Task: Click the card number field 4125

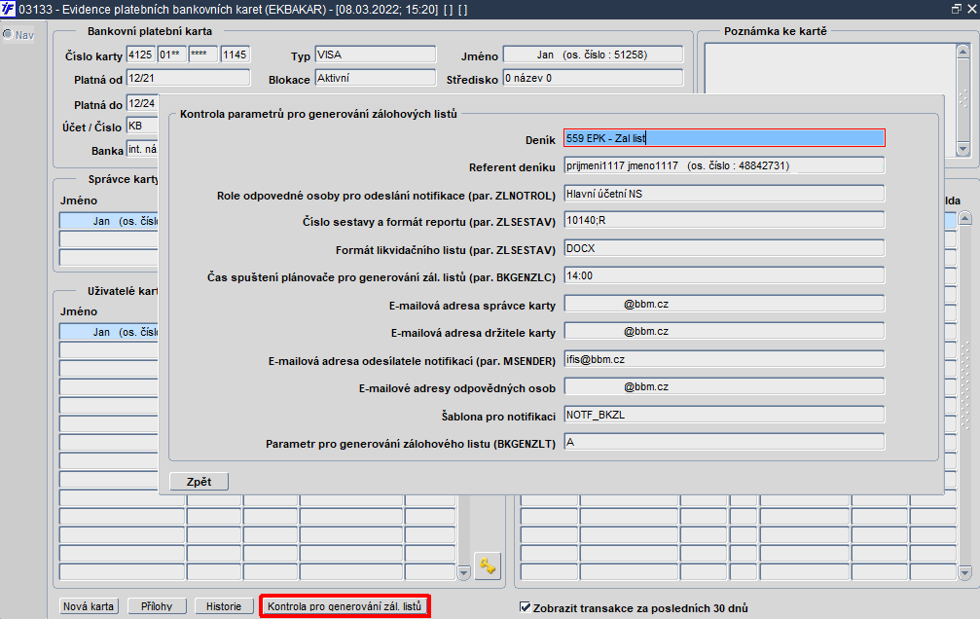Action: pos(140,55)
